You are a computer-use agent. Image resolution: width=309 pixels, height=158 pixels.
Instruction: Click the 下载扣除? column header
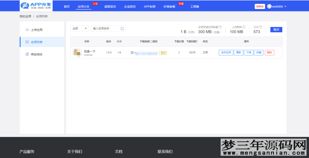click(192, 42)
